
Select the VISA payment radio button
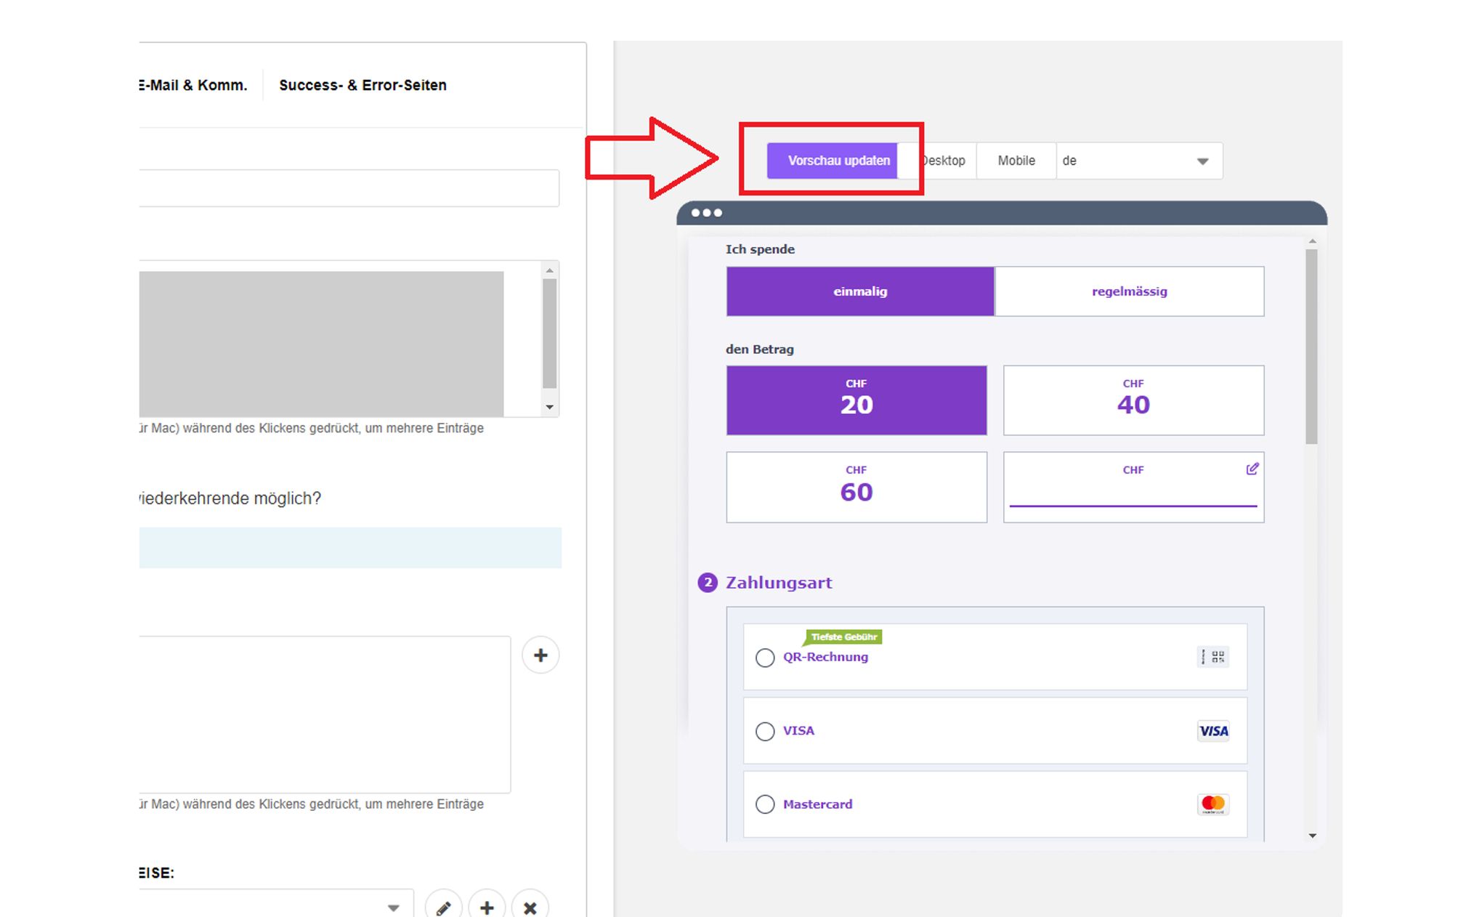[x=765, y=731]
